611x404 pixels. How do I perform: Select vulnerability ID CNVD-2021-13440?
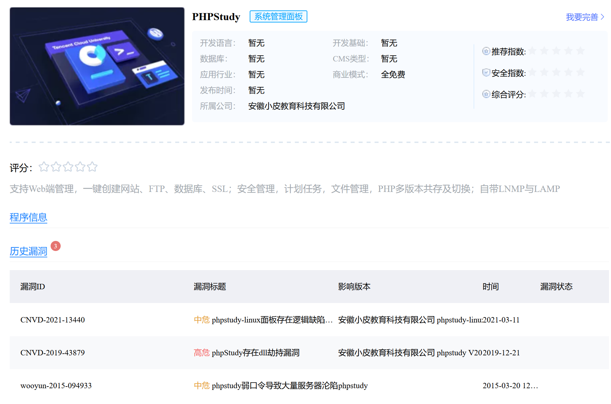coord(53,320)
